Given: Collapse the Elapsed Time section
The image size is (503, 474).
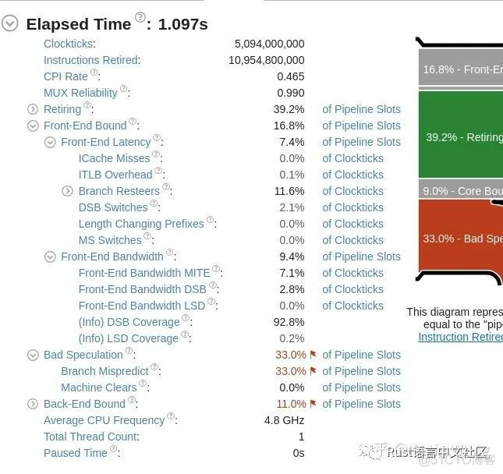Looking at the screenshot, I should pos(10,24).
